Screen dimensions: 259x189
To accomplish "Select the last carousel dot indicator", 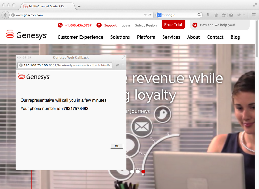I will coord(143,172).
